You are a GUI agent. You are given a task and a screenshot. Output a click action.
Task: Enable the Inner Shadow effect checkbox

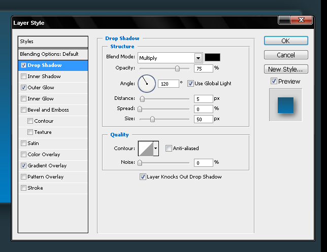(24, 77)
